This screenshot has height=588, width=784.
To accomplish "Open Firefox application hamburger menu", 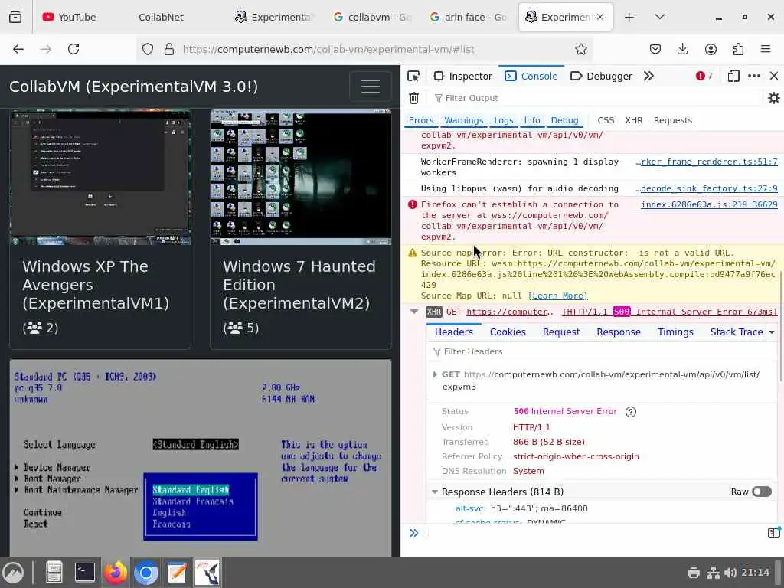I will [x=766, y=49].
